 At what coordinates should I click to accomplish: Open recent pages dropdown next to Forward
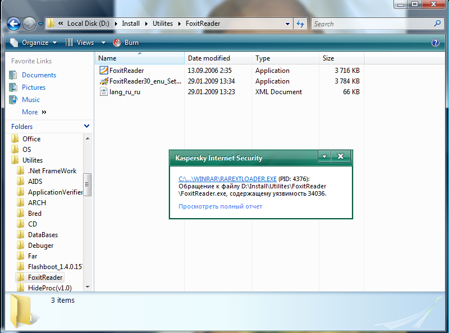click(x=40, y=24)
